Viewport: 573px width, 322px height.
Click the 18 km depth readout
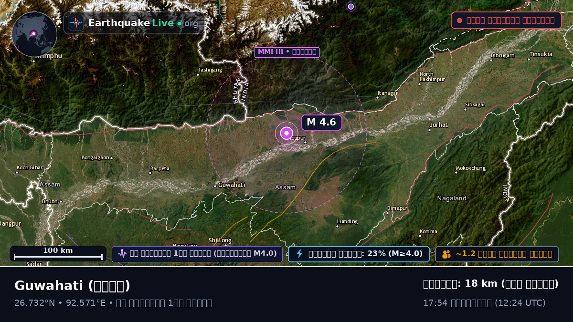(x=491, y=284)
